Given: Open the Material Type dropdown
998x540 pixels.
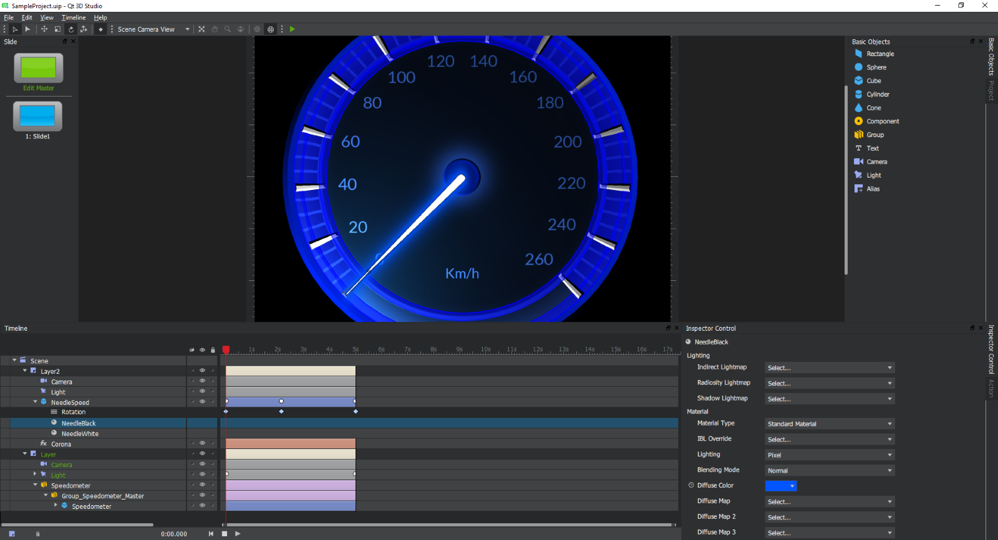Looking at the screenshot, I should pos(830,424).
